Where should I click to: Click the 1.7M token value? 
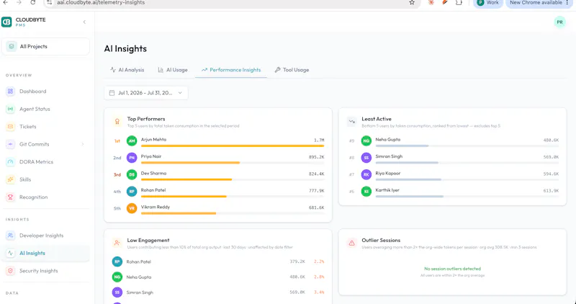[319, 140]
